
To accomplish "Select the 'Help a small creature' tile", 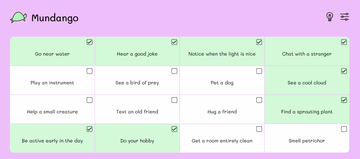I will 52,112.
